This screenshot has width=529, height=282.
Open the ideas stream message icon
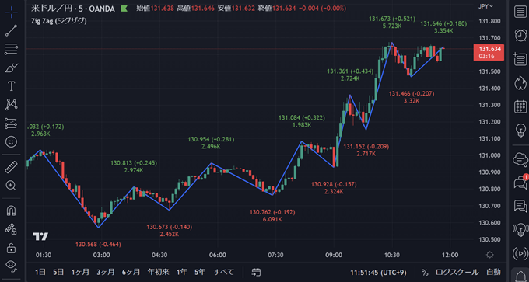[520, 206]
